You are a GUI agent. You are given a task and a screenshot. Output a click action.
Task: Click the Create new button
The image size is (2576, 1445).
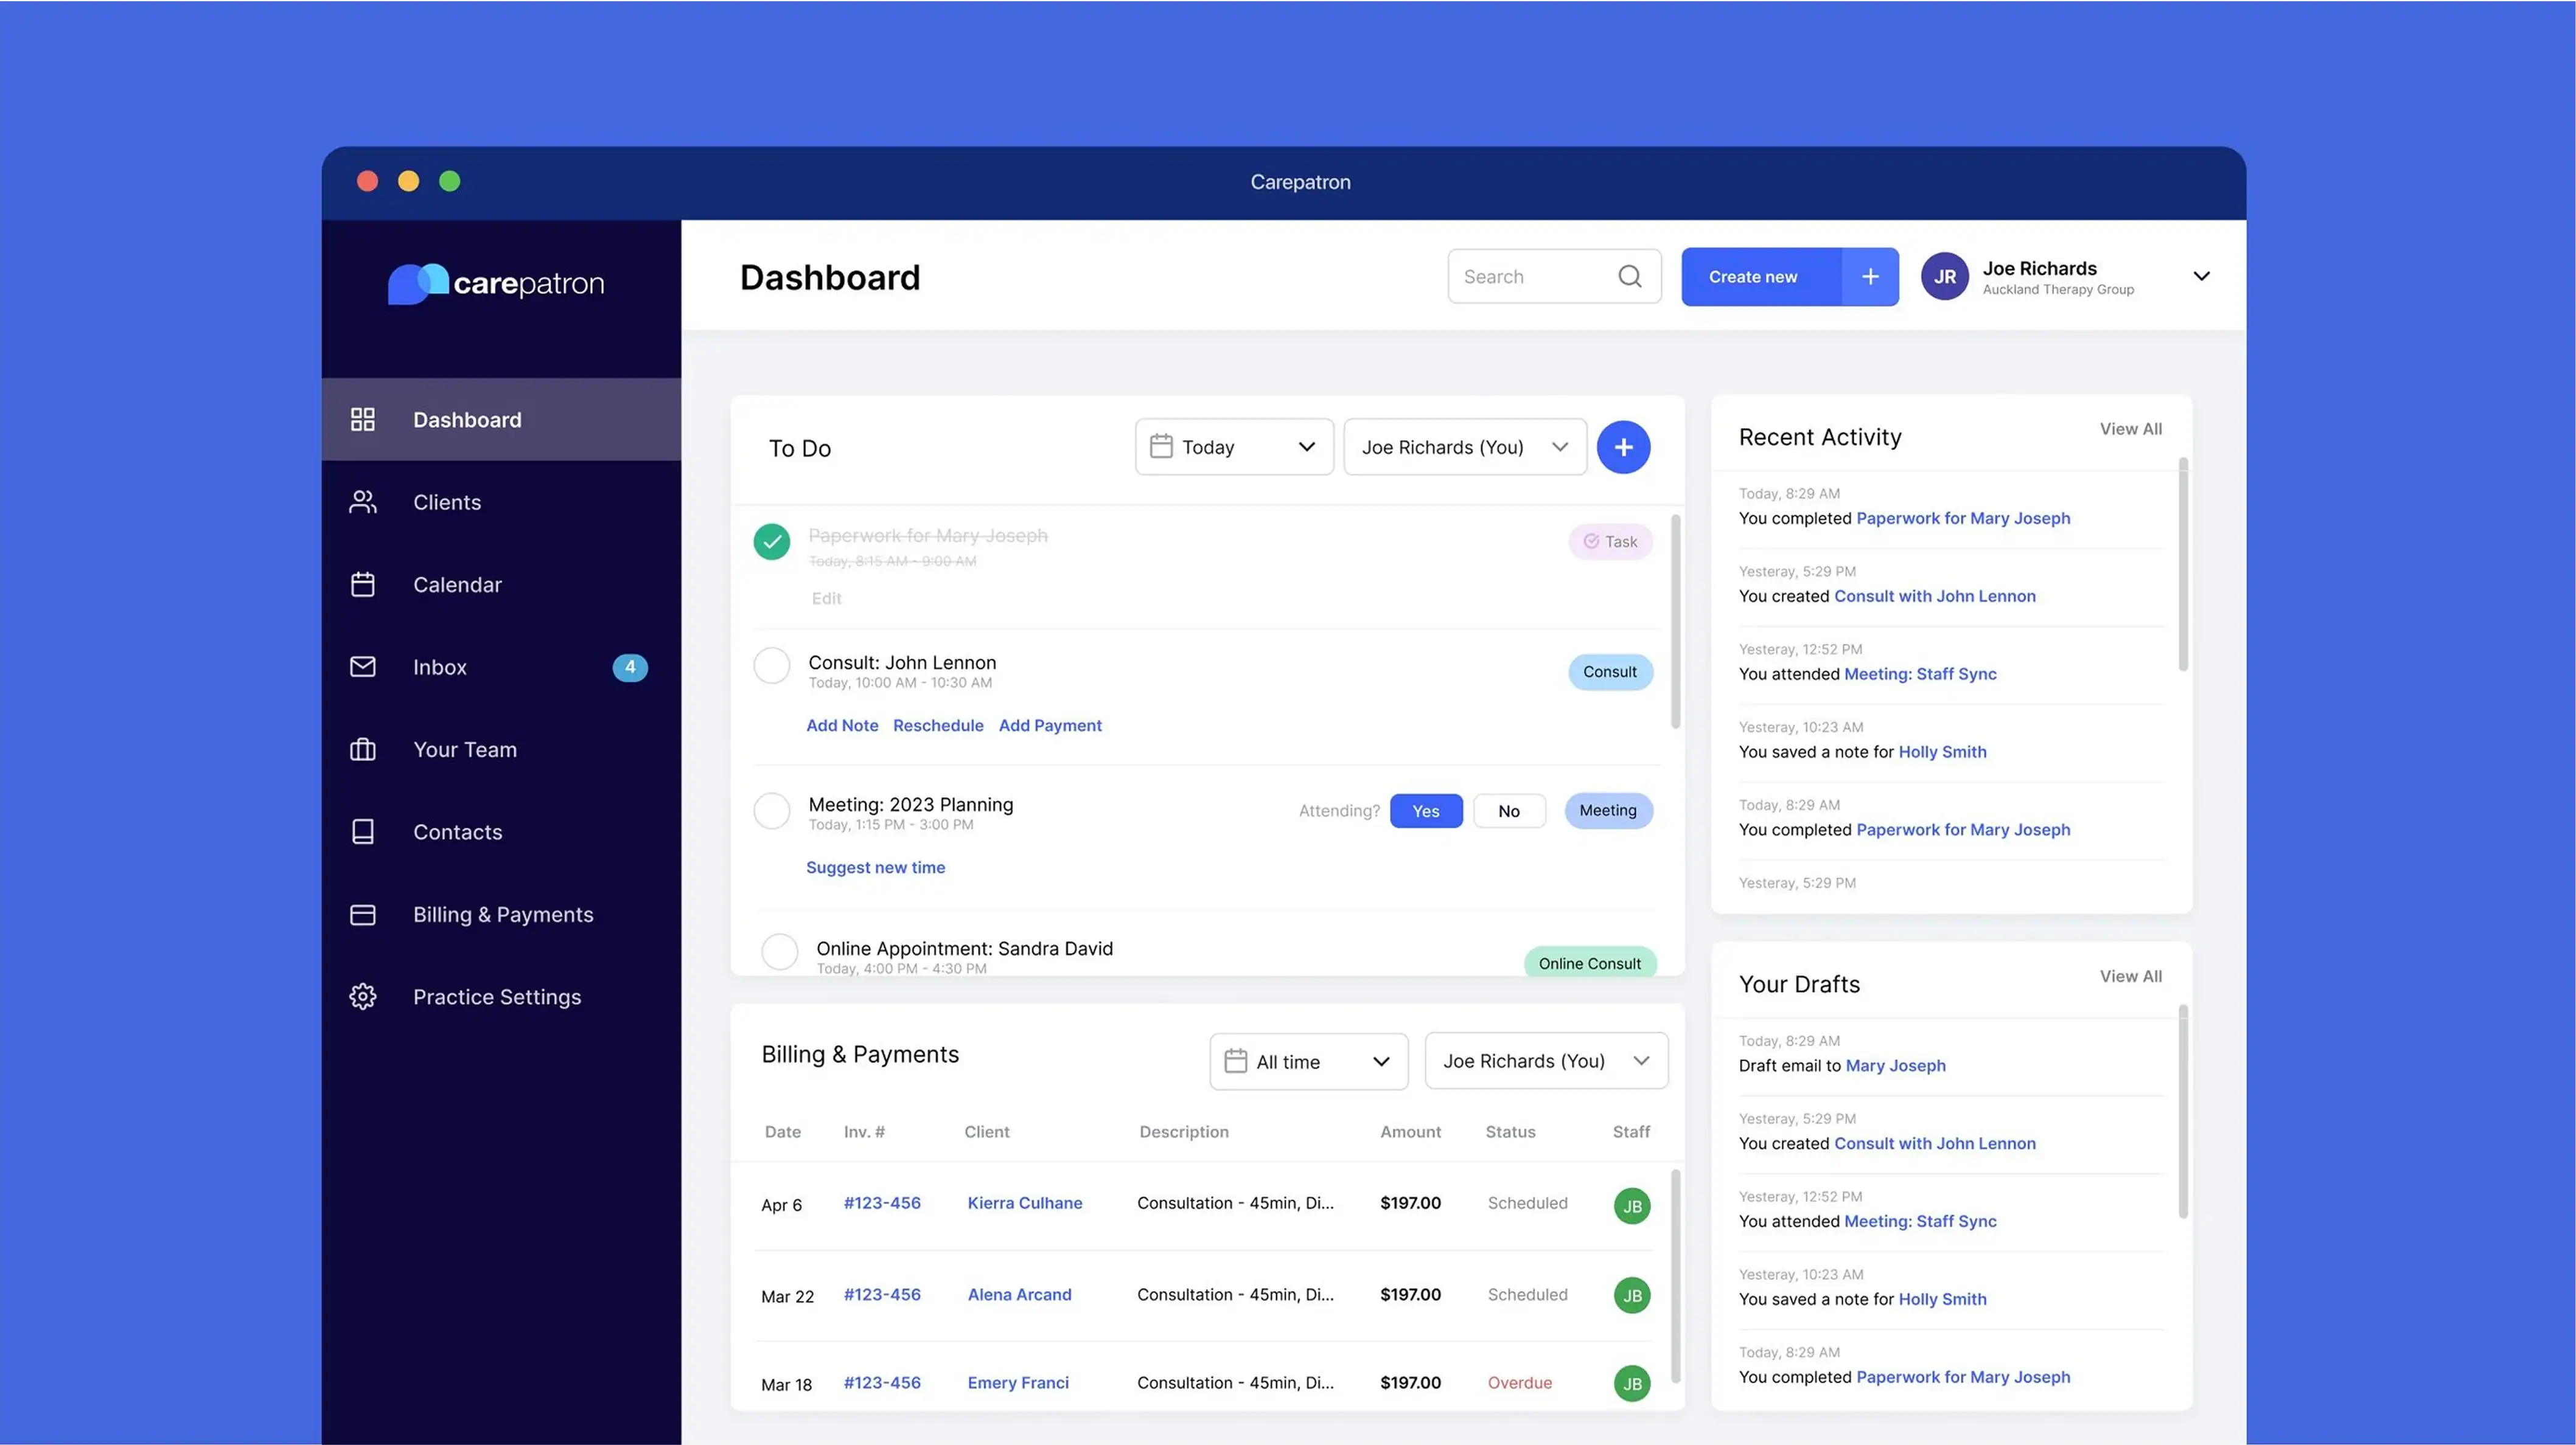[1761, 277]
